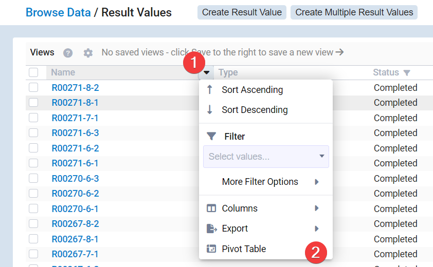Click the Sort Descending arrow icon
Viewport: 433px width, 267px height.
coord(209,110)
